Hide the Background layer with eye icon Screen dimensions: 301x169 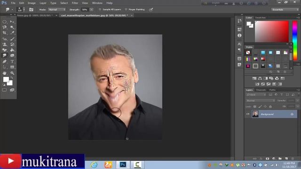[x=248, y=114]
